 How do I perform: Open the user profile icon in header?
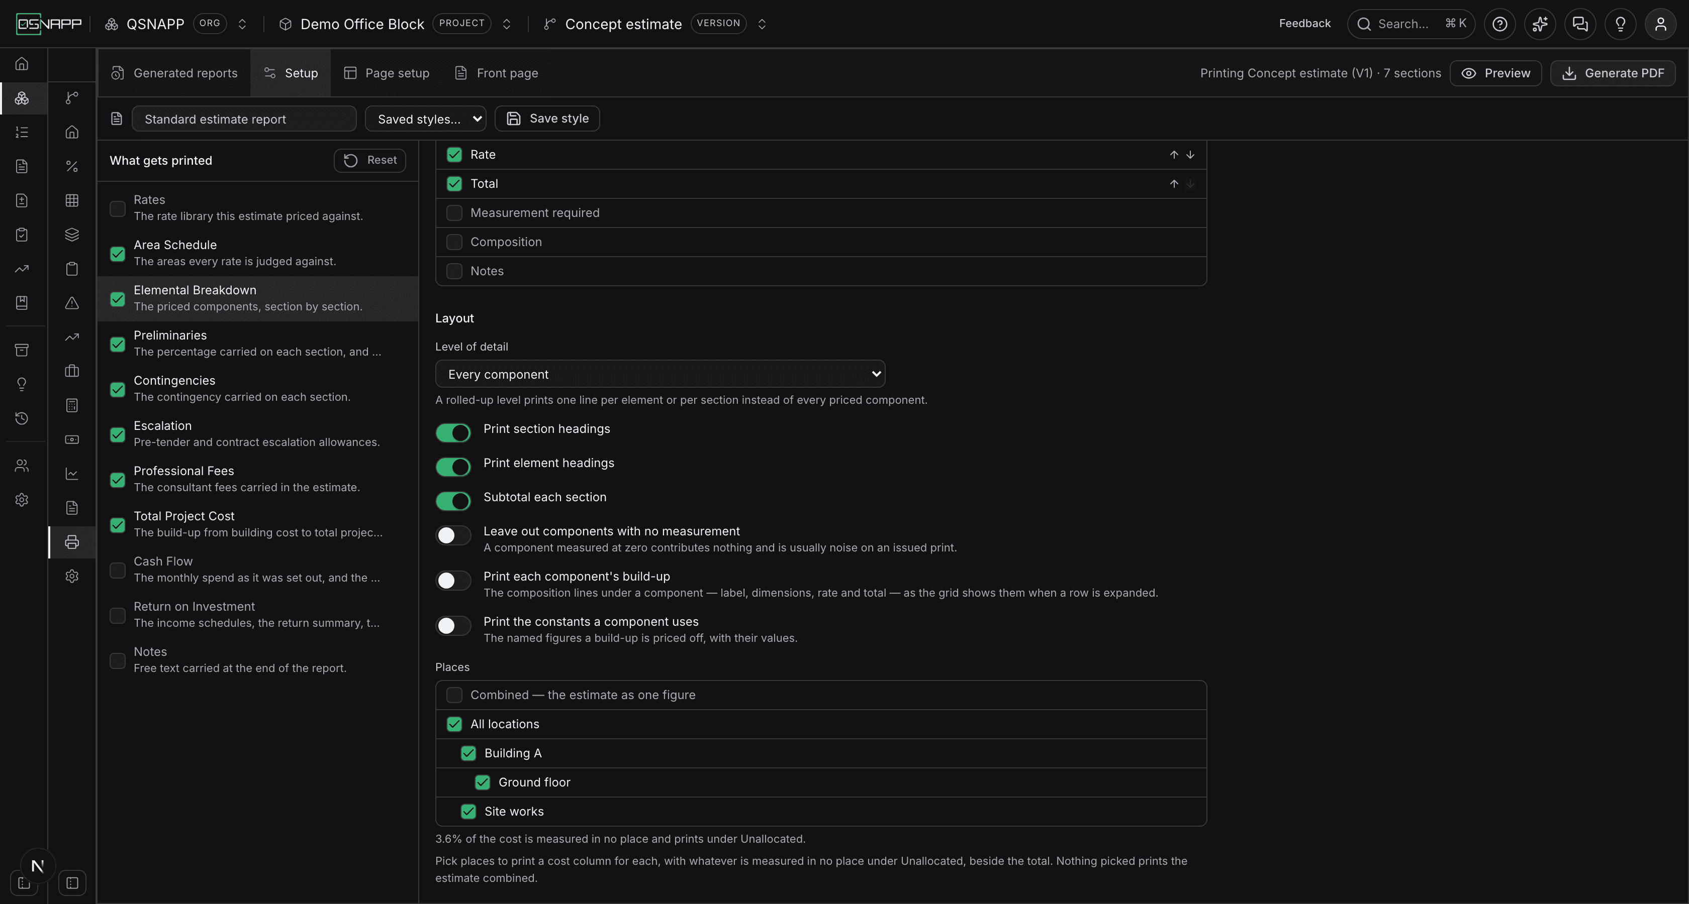pos(1661,24)
